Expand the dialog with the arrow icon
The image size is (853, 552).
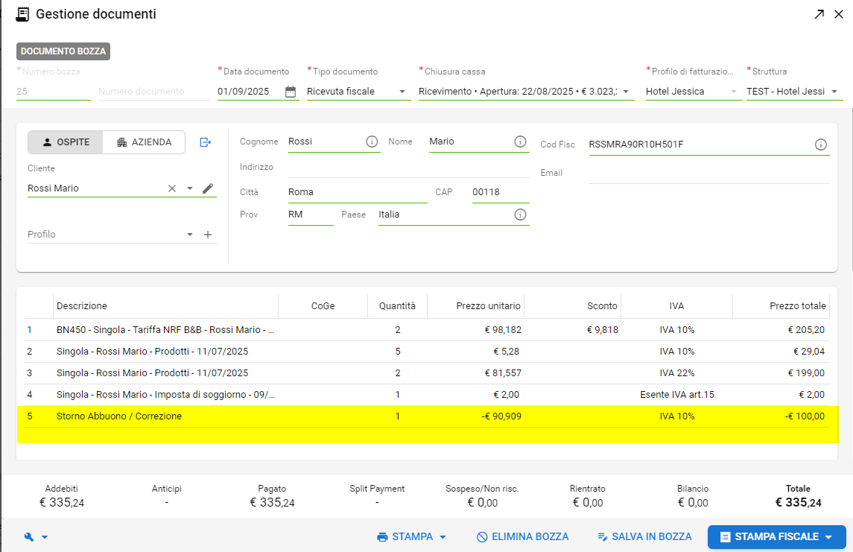[819, 14]
